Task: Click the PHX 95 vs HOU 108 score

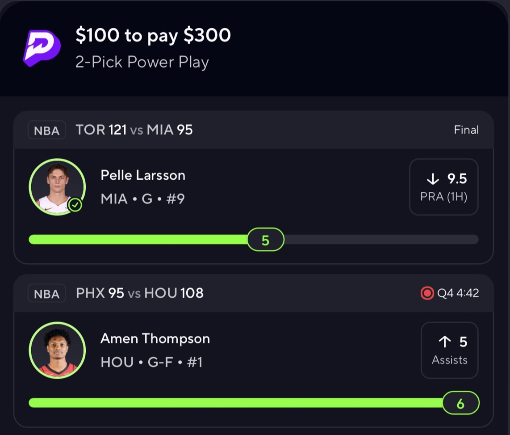Action: coord(139,293)
